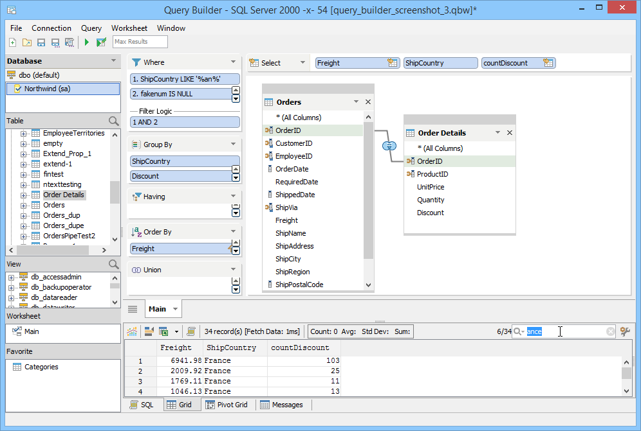Collapse the Orders table column list
Image resolution: width=641 pixels, height=431 pixels.
pyautogui.click(x=356, y=101)
